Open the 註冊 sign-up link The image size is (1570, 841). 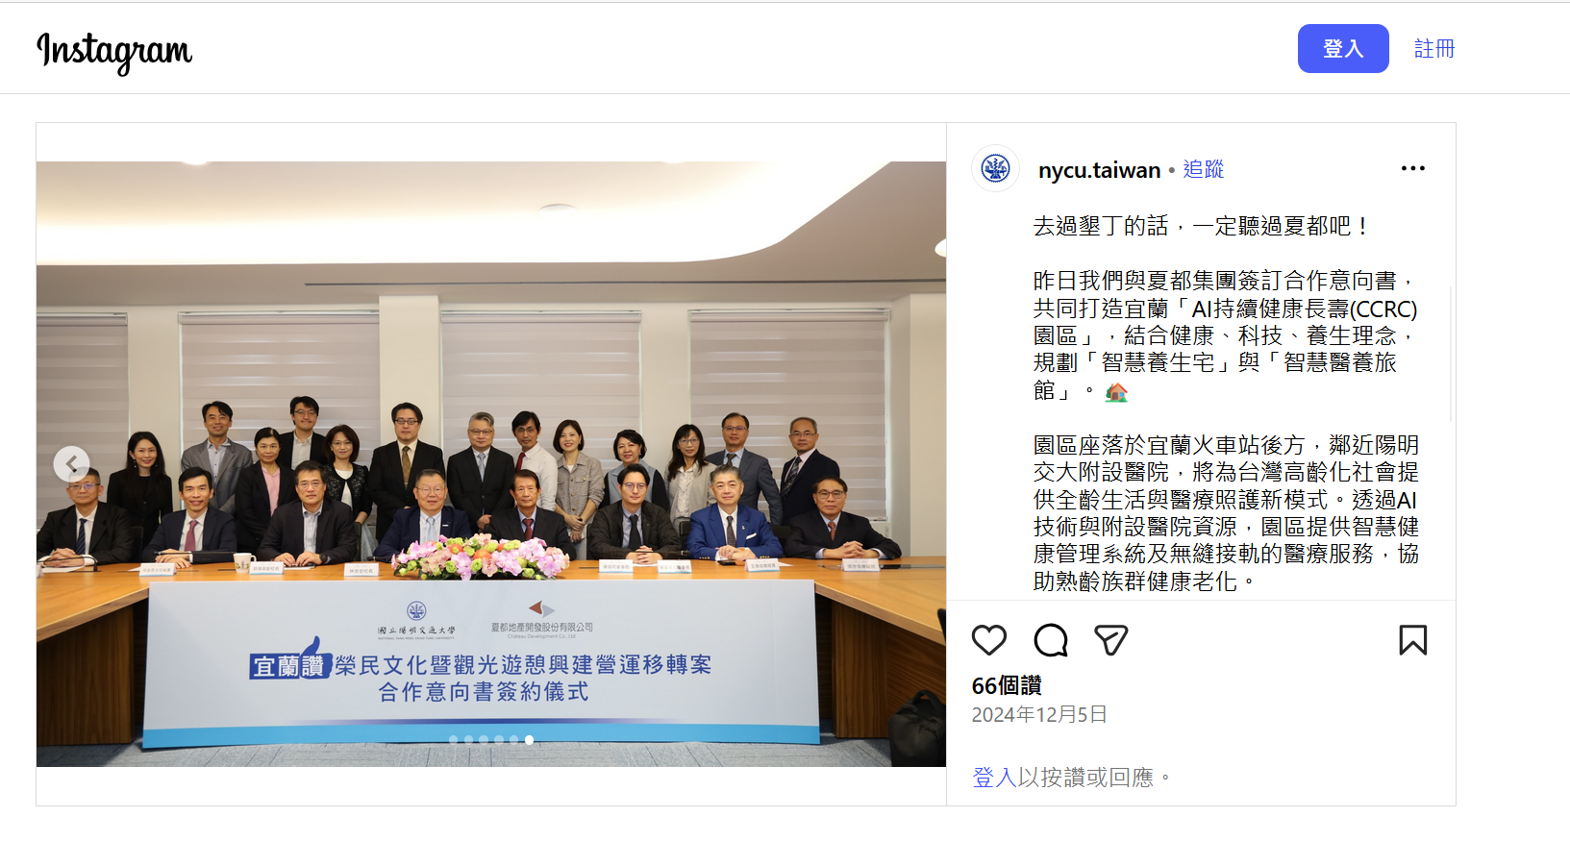[x=1434, y=48]
